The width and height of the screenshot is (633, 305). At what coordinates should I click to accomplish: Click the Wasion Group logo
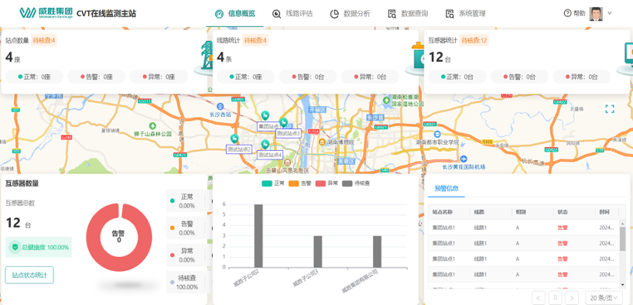(46, 13)
